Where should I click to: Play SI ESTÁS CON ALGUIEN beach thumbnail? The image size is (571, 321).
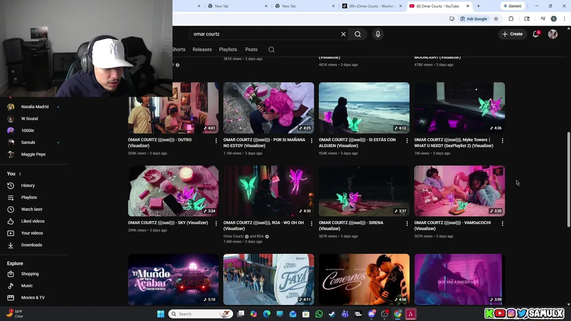[364, 108]
